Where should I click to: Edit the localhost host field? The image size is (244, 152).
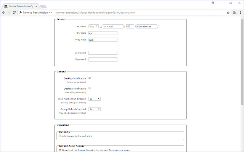click(113, 27)
